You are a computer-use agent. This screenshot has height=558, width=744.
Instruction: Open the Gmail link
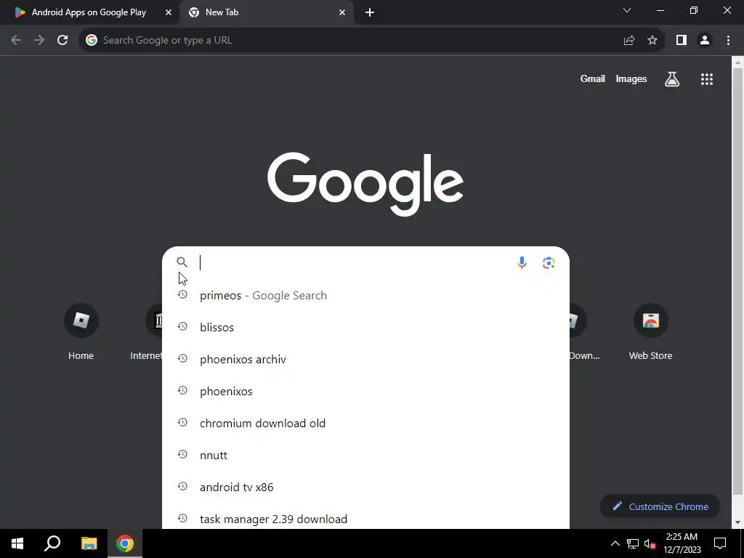pos(593,78)
